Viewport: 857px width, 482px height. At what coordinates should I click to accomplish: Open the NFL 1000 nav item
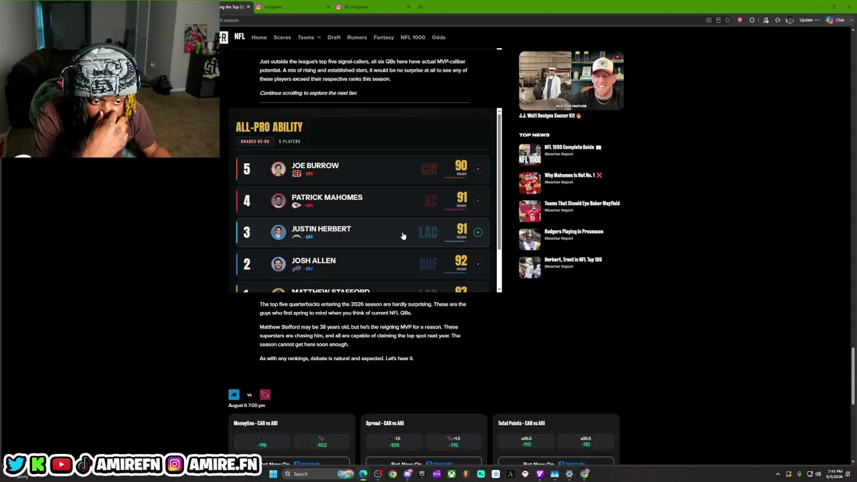412,37
